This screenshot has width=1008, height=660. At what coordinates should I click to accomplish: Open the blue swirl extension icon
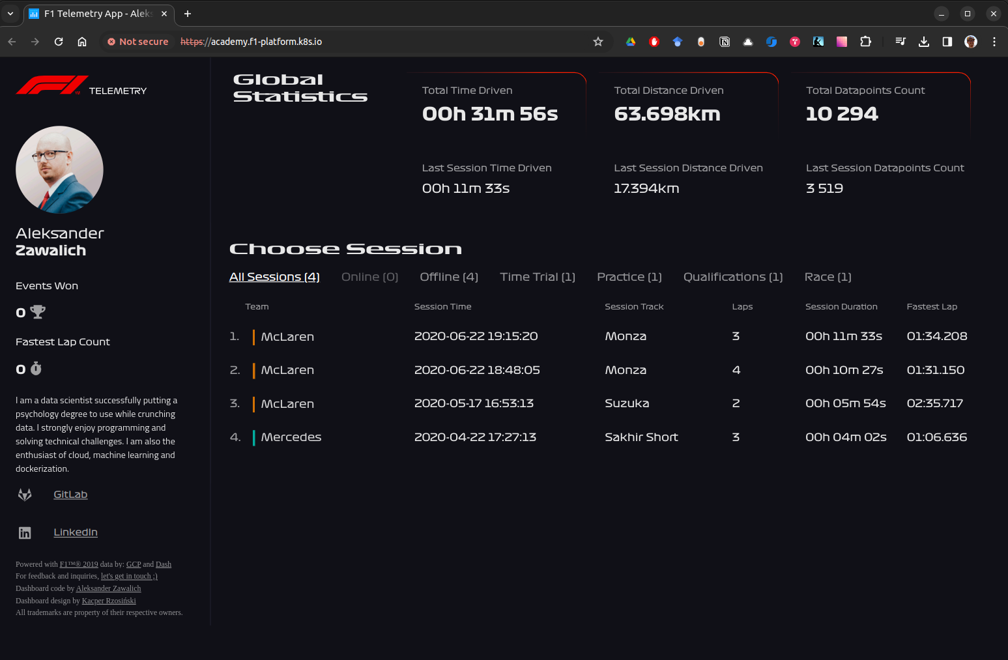click(x=771, y=42)
